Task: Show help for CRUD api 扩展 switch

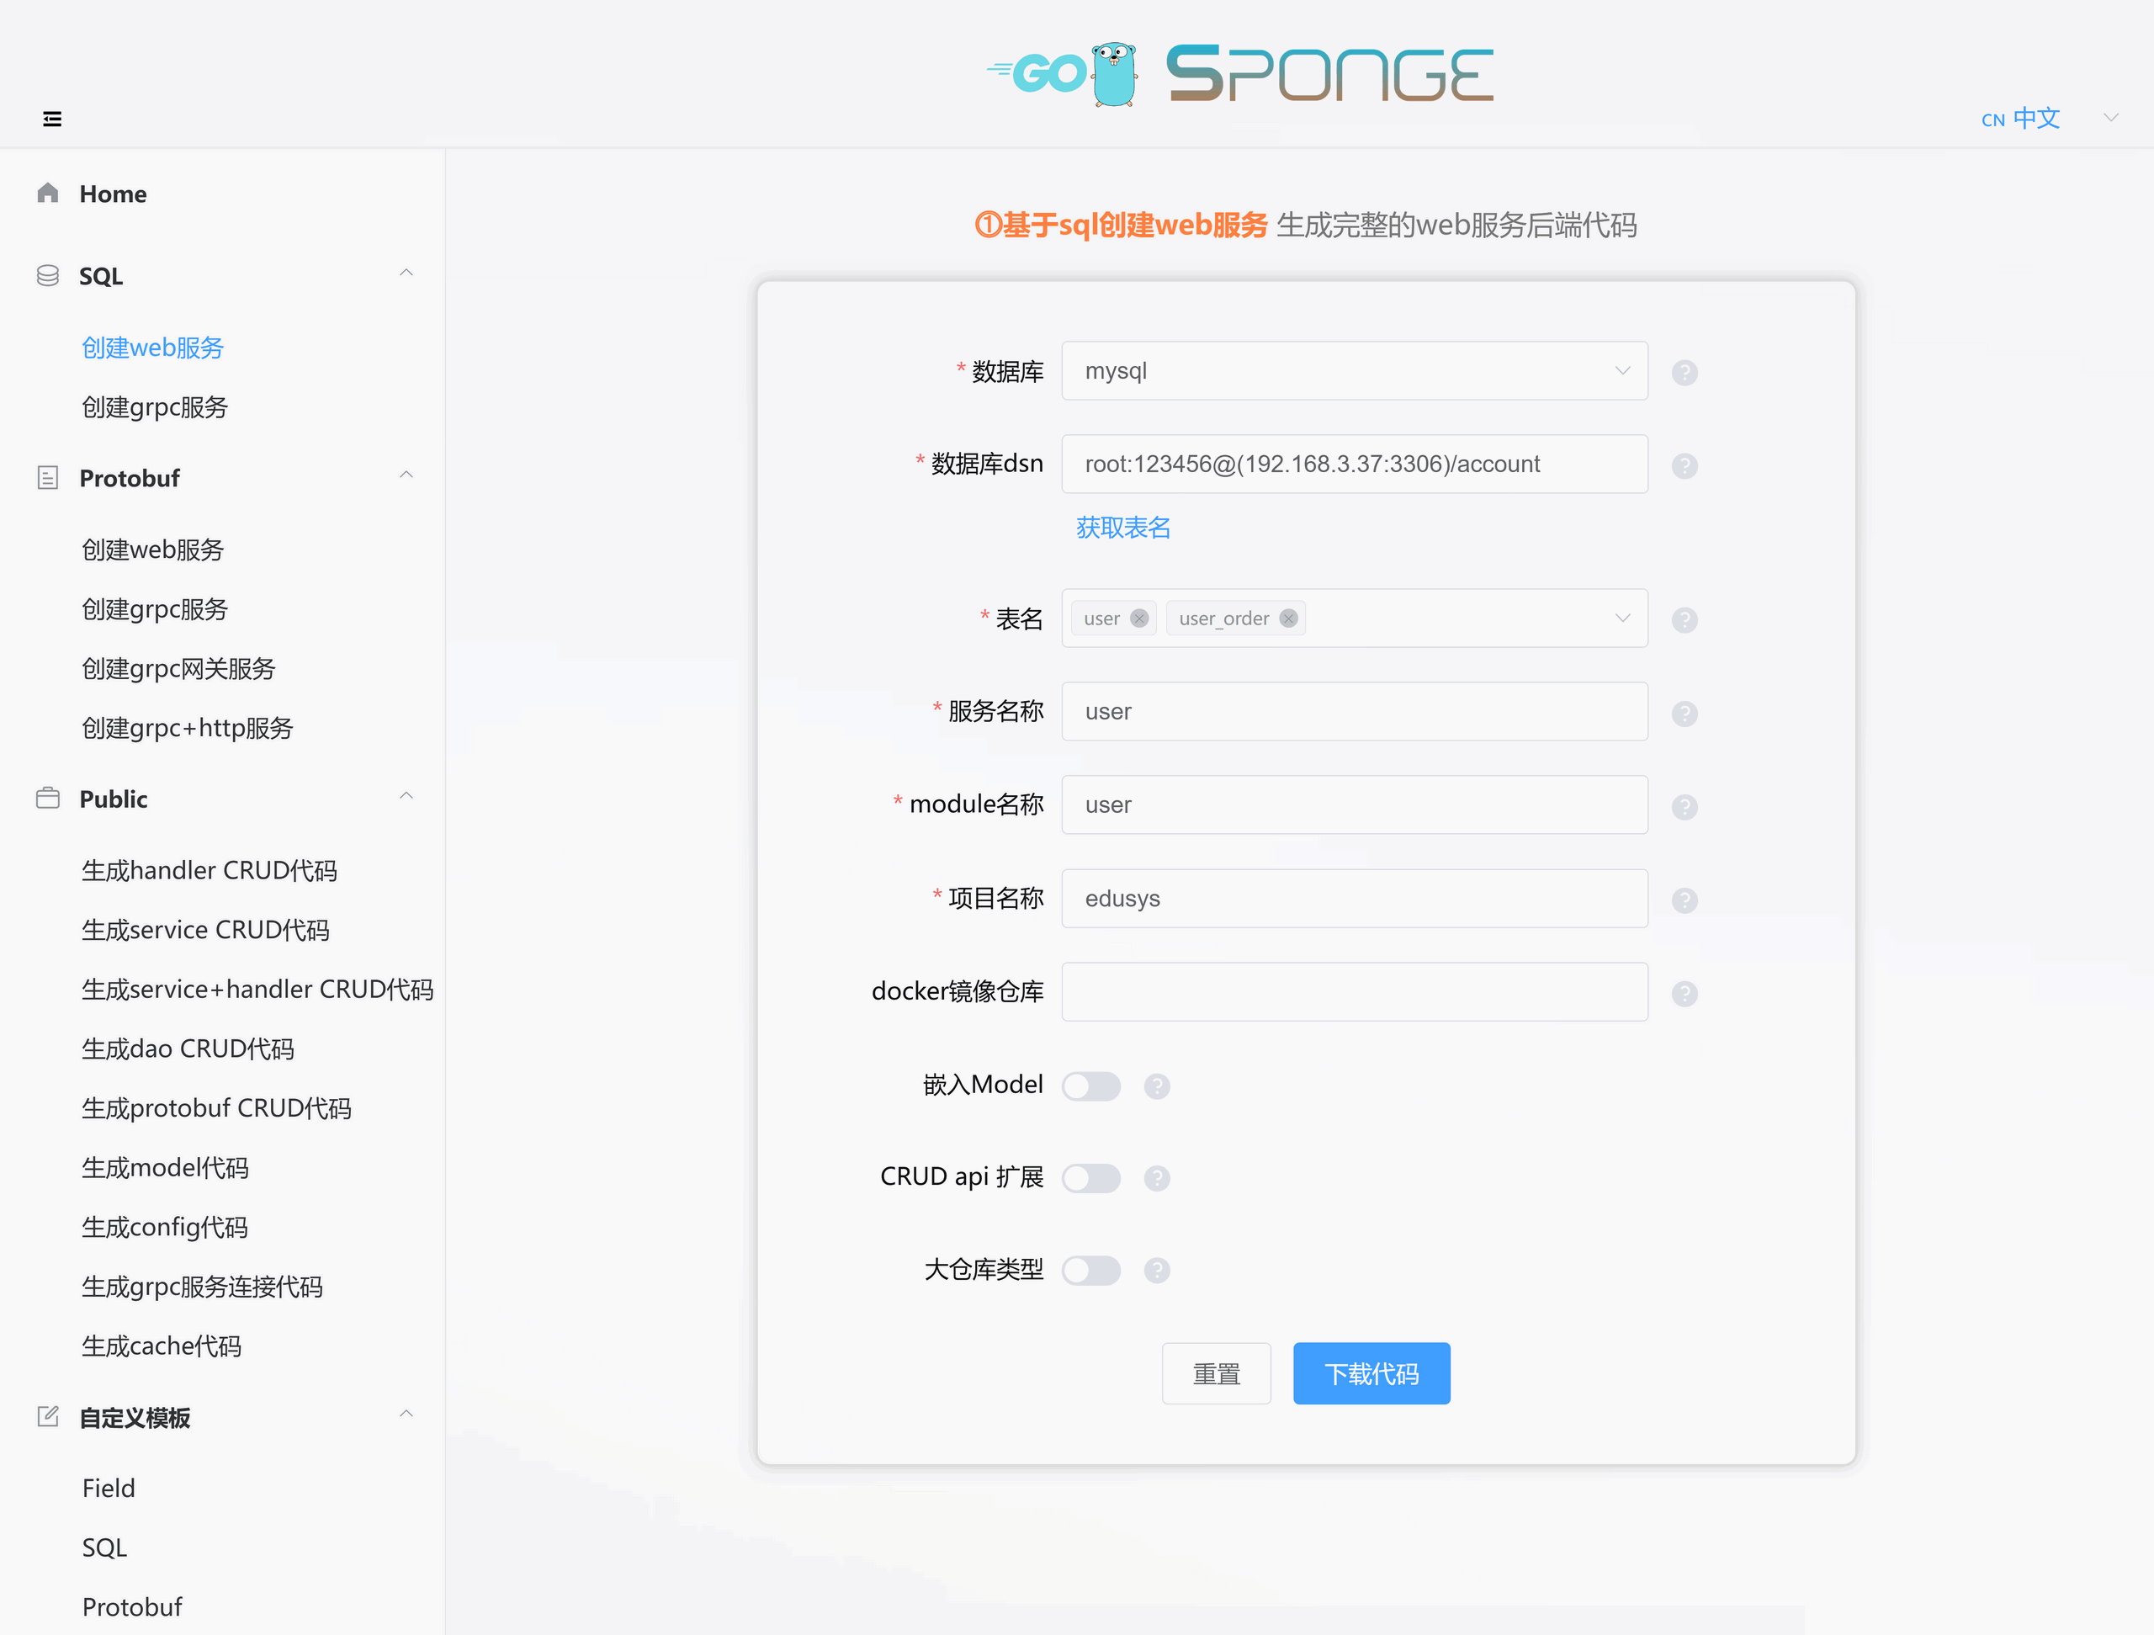Action: [1157, 1178]
